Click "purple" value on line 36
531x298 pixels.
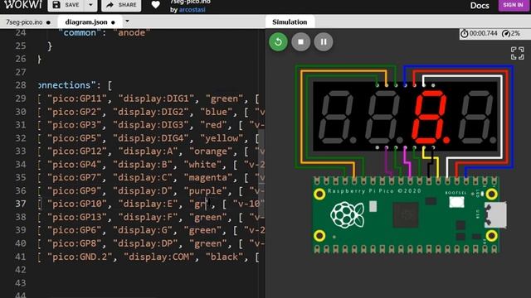tap(205, 191)
